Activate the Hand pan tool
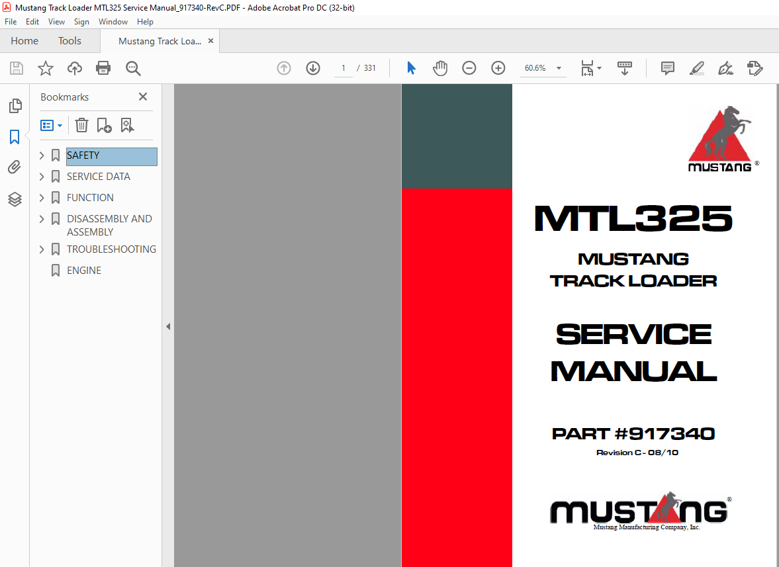The height and width of the screenshot is (567, 779). (x=440, y=68)
